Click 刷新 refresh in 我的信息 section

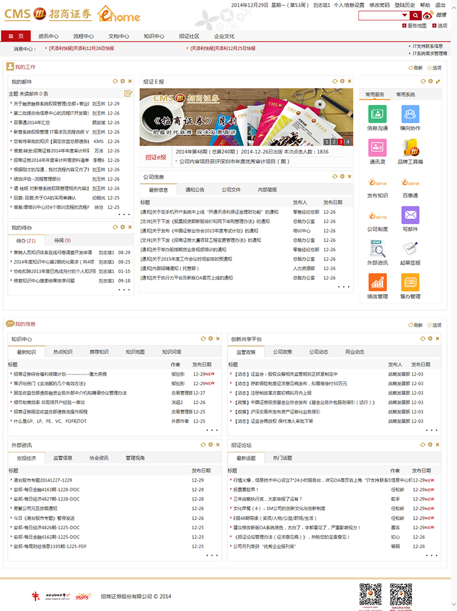click(416, 325)
